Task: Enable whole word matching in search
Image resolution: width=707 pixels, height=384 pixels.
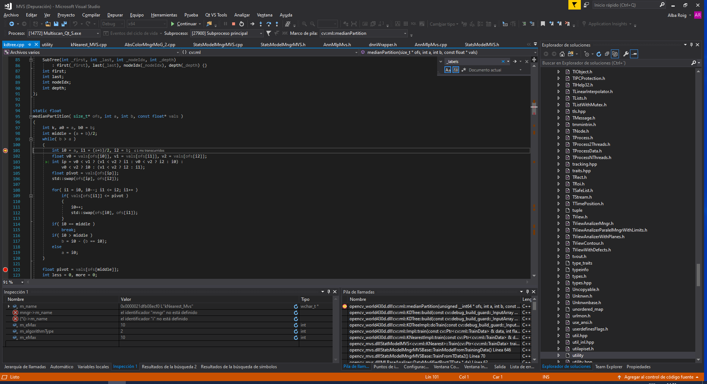Action: click(x=455, y=70)
